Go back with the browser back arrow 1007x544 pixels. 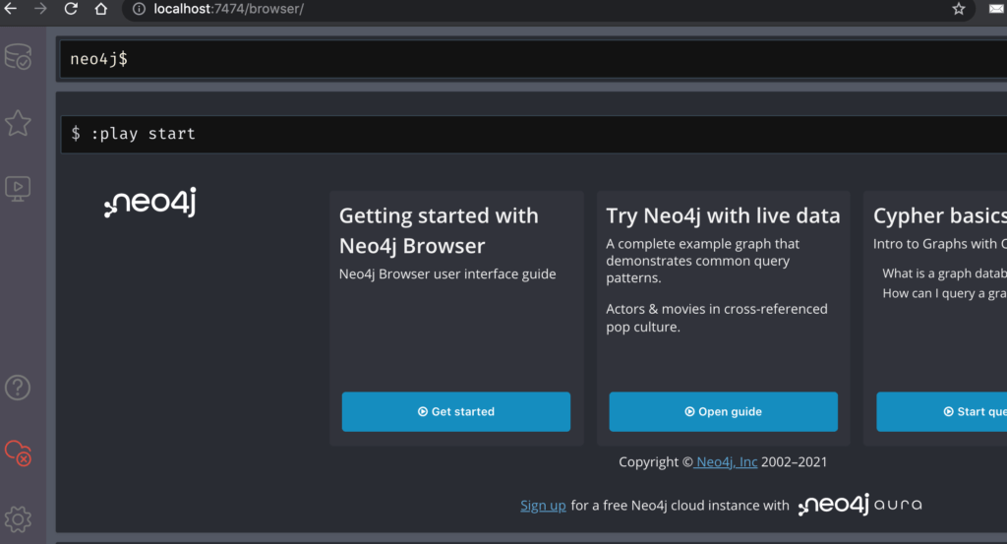(x=11, y=9)
